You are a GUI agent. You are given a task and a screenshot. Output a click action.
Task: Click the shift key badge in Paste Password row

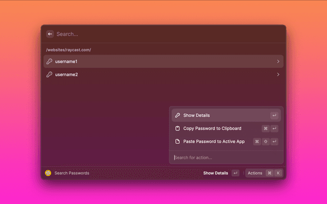point(266,141)
